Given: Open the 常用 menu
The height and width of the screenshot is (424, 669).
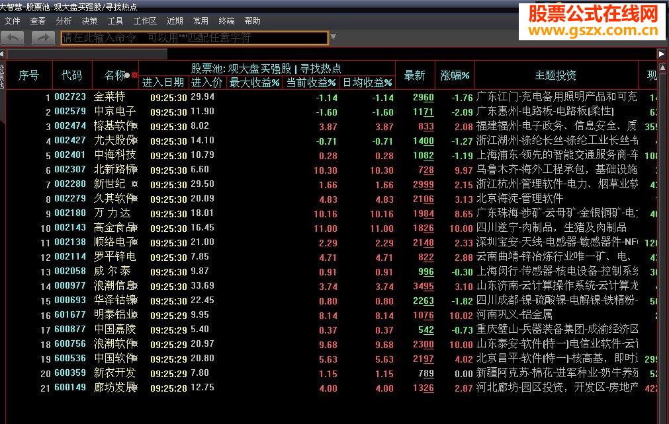Looking at the screenshot, I should pyautogui.click(x=200, y=20).
